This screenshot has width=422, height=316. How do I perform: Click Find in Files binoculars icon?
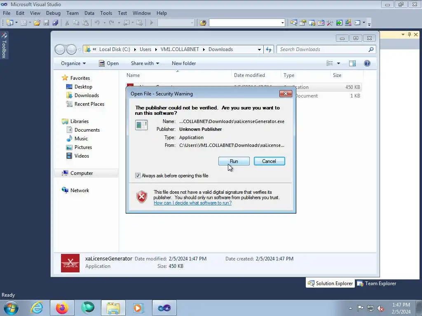coord(203,23)
